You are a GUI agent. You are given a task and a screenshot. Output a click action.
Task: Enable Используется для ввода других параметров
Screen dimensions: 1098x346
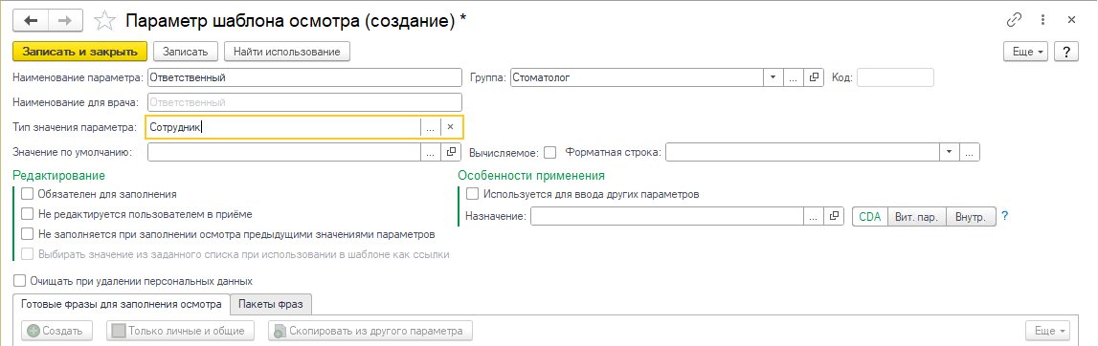click(473, 194)
